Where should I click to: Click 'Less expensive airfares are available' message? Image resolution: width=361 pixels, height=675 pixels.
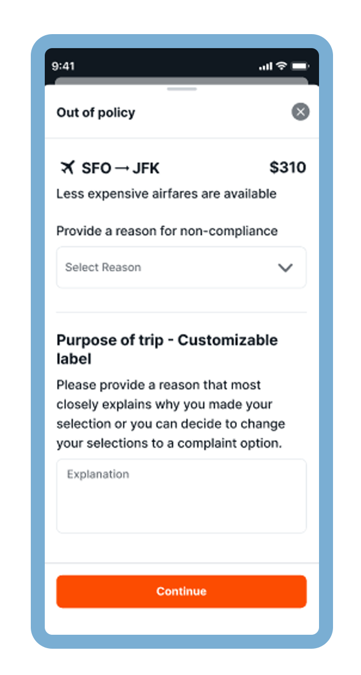click(x=166, y=194)
